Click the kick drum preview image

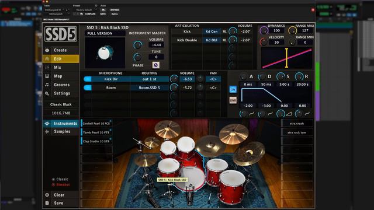(x=105, y=52)
